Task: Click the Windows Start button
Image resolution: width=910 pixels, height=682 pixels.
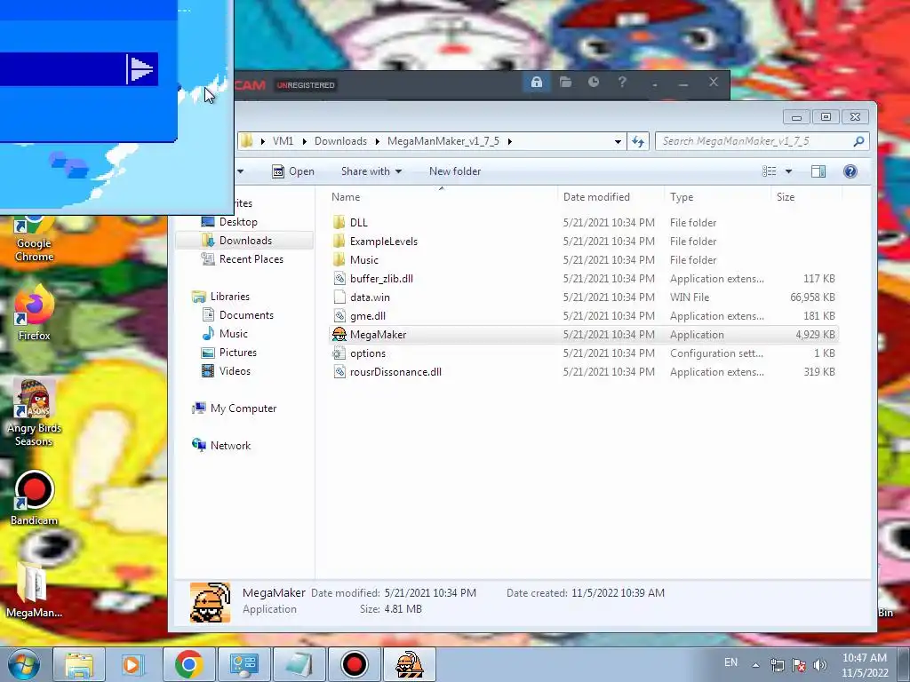Action: (24, 664)
